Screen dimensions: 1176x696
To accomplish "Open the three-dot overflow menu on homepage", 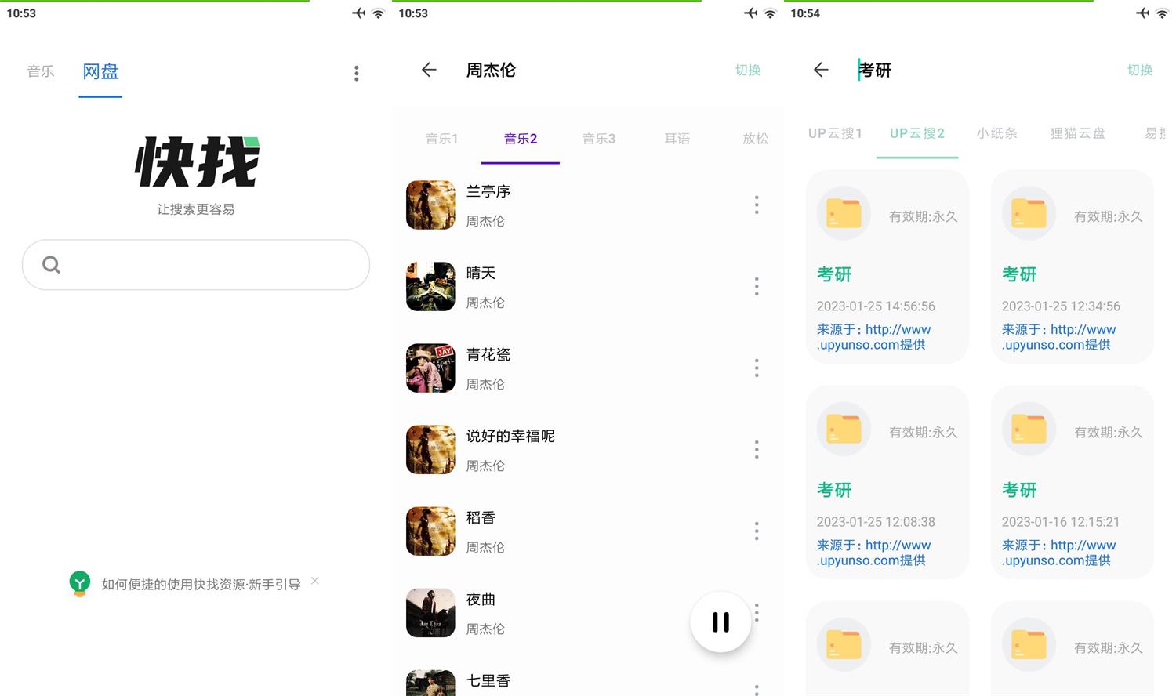I will [x=357, y=73].
